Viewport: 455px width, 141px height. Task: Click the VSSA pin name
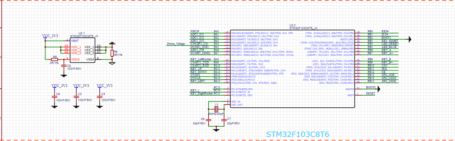90,60
